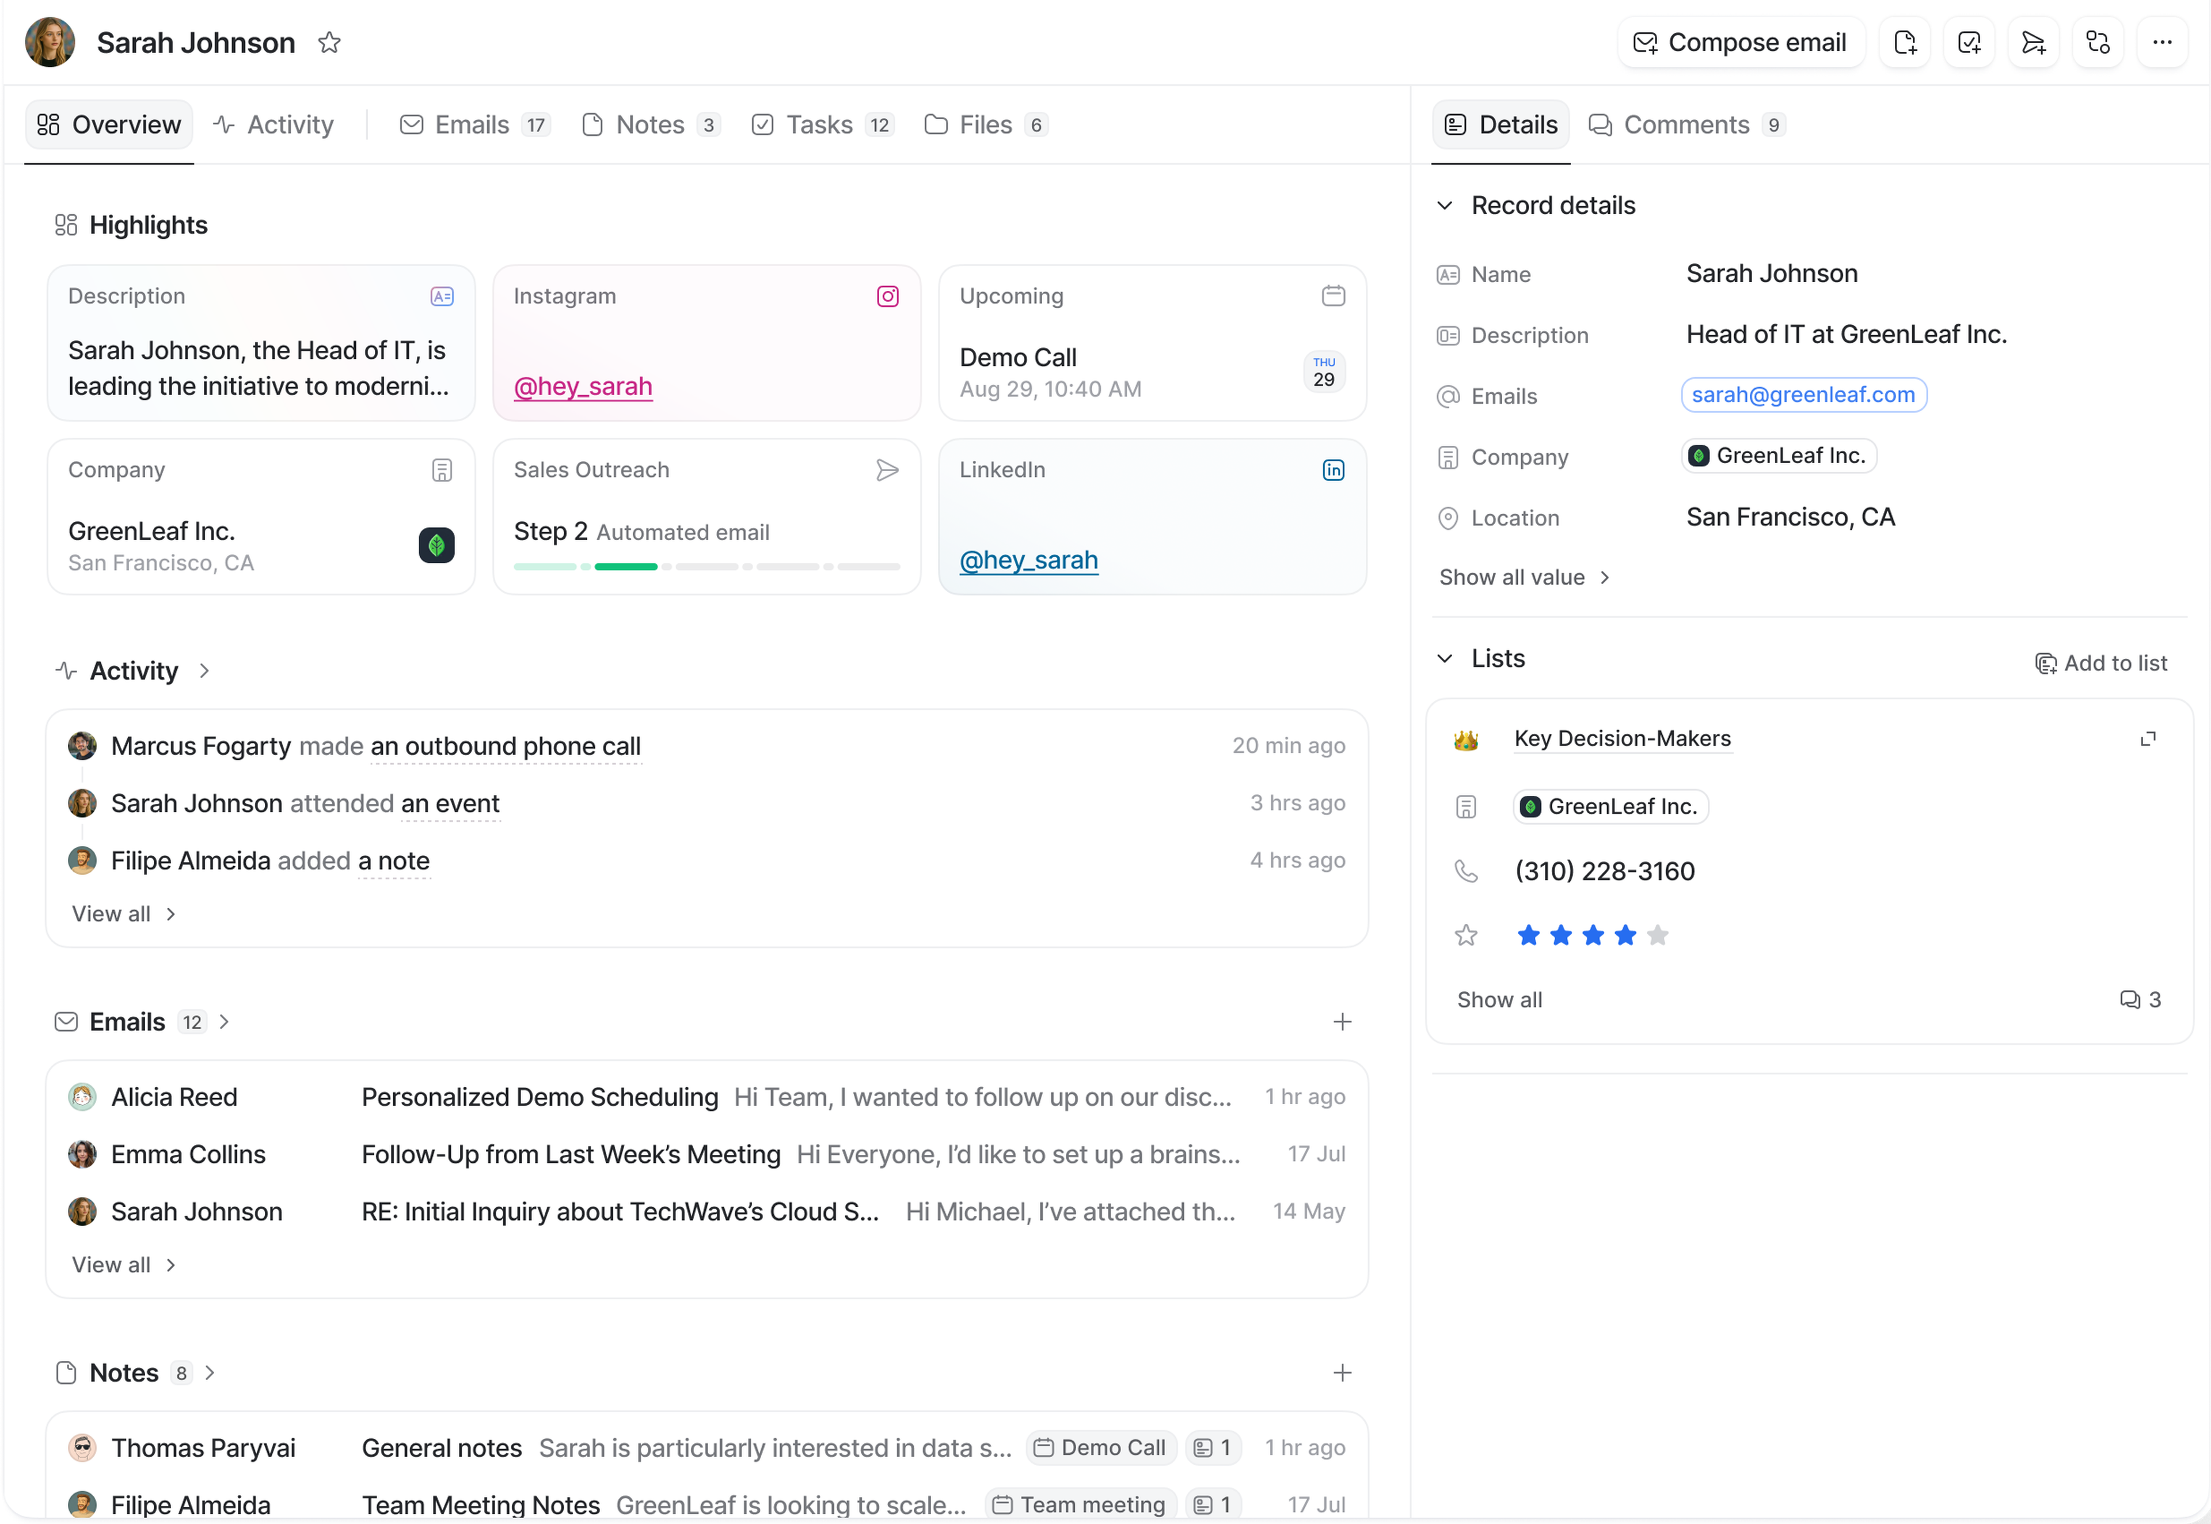Click the plus icon to add note
The height and width of the screenshot is (1524, 2211).
pyautogui.click(x=1342, y=1372)
